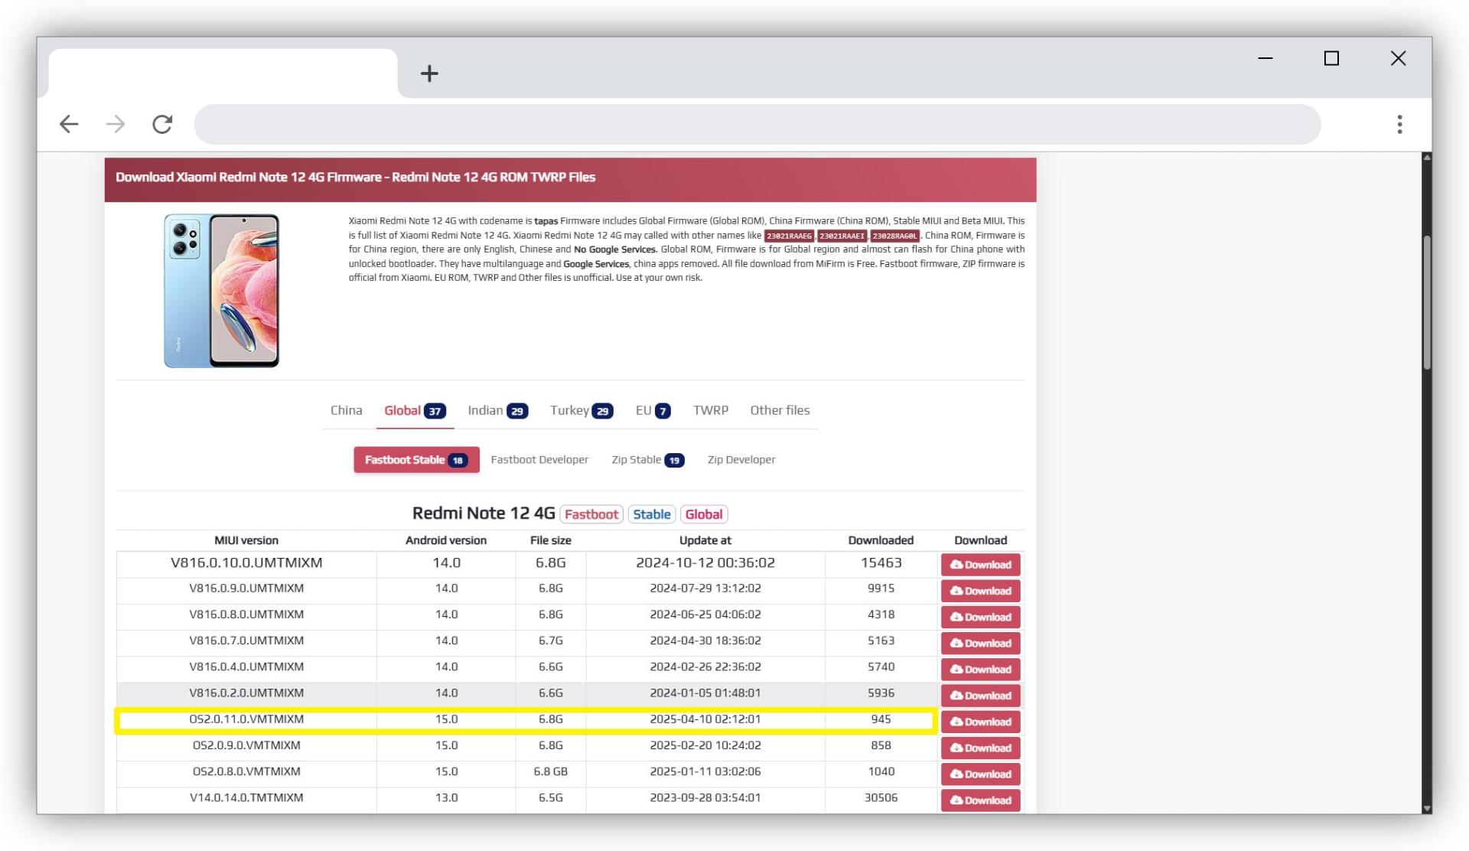The image size is (1469, 851).
Task: Download V14.0.14.0.TMTMIXM firmware
Action: [980, 800]
